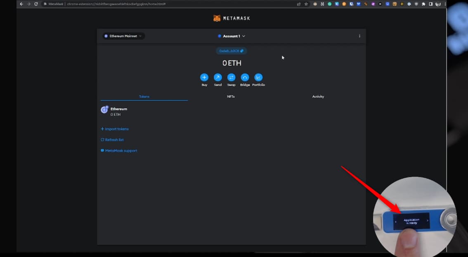Open the Portfolio chart icon
The height and width of the screenshot is (257, 468).
(x=258, y=78)
